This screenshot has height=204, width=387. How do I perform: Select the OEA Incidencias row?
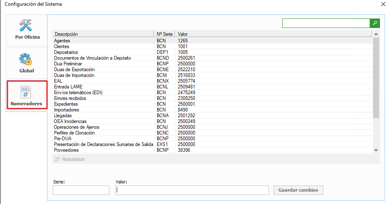[x=70, y=121]
